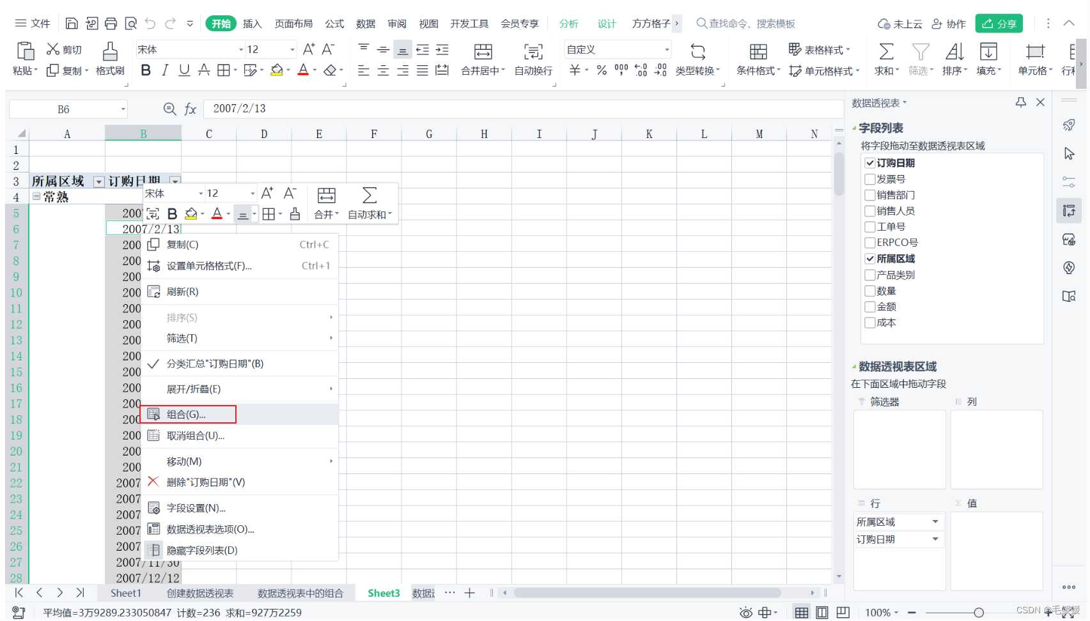Add a new sheet with plus button
The width and height of the screenshot is (1090, 621).
point(470,593)
